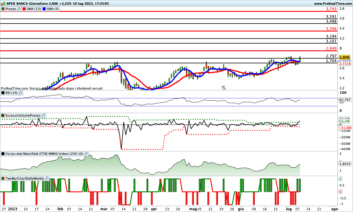Click the 2023 year label on time axis
This screenshot has height=212, width=353.
13,209
